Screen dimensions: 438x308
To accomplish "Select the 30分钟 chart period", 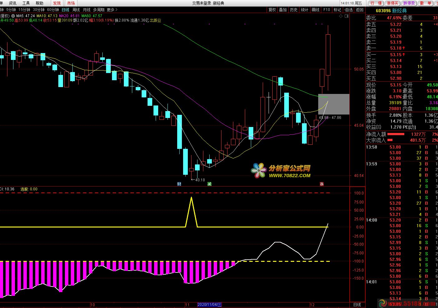I will [39, 10].
